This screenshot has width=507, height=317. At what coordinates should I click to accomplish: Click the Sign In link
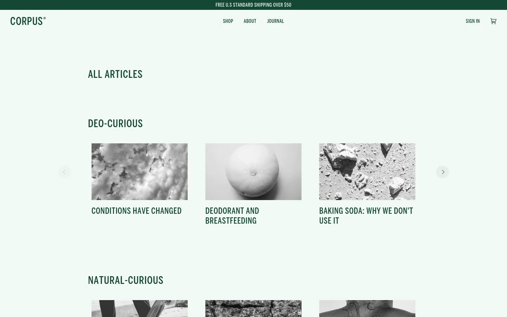(472, 21)
